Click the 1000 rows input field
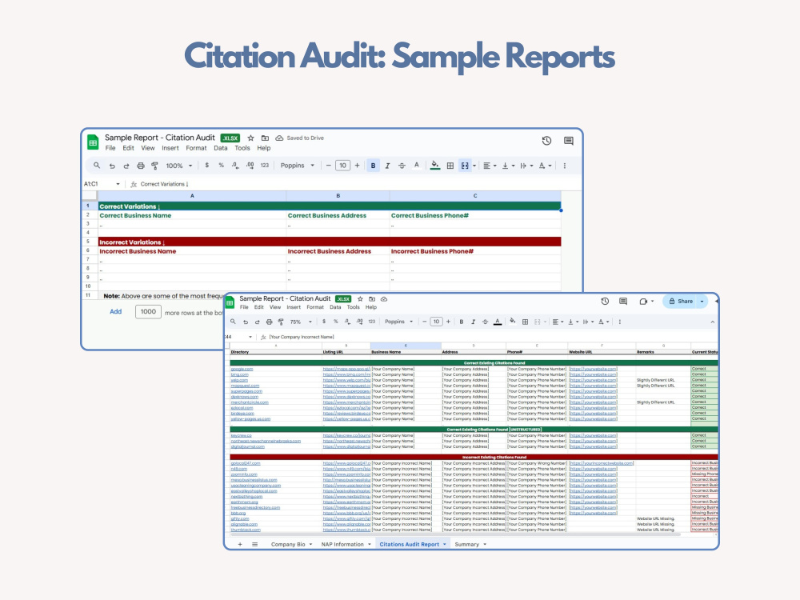Viewport: 800px width, 600px height. click(x=148, y=312)
